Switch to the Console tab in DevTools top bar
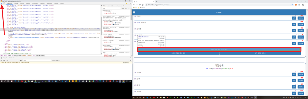 pos(16,3)
